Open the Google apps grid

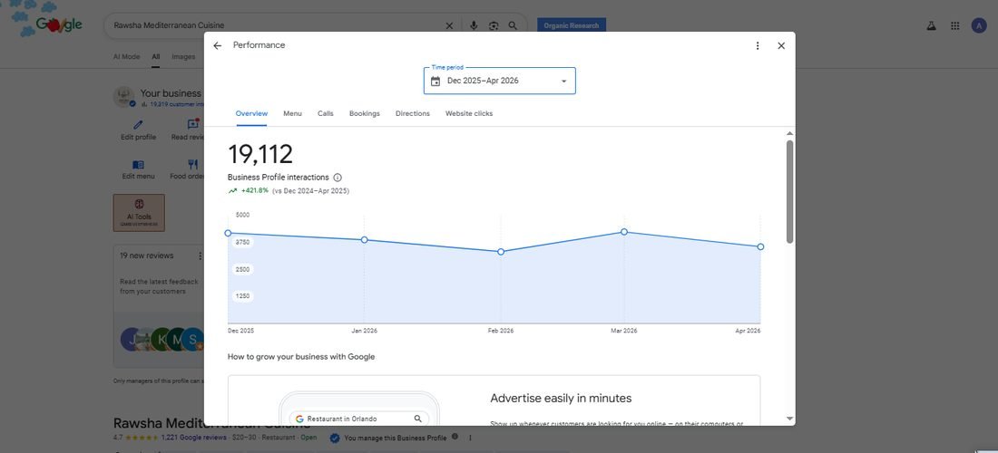(x=954, y=26)
